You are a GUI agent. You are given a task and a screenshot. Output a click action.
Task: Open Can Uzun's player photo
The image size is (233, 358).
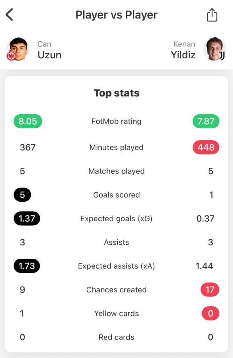click(19, 49)
